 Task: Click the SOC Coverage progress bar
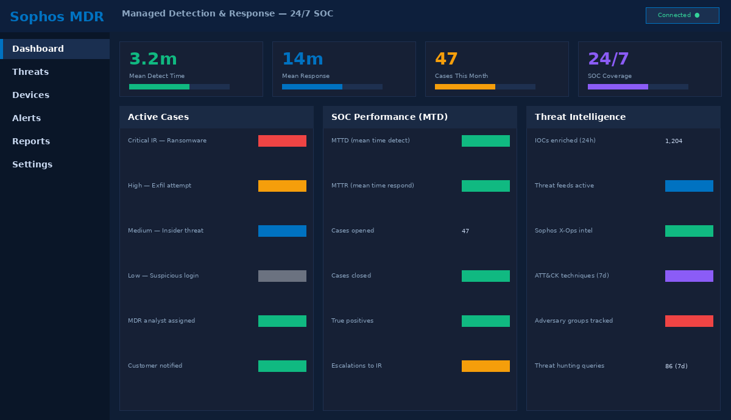(x=638, y=86)
